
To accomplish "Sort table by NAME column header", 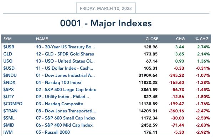I will 42,39.
